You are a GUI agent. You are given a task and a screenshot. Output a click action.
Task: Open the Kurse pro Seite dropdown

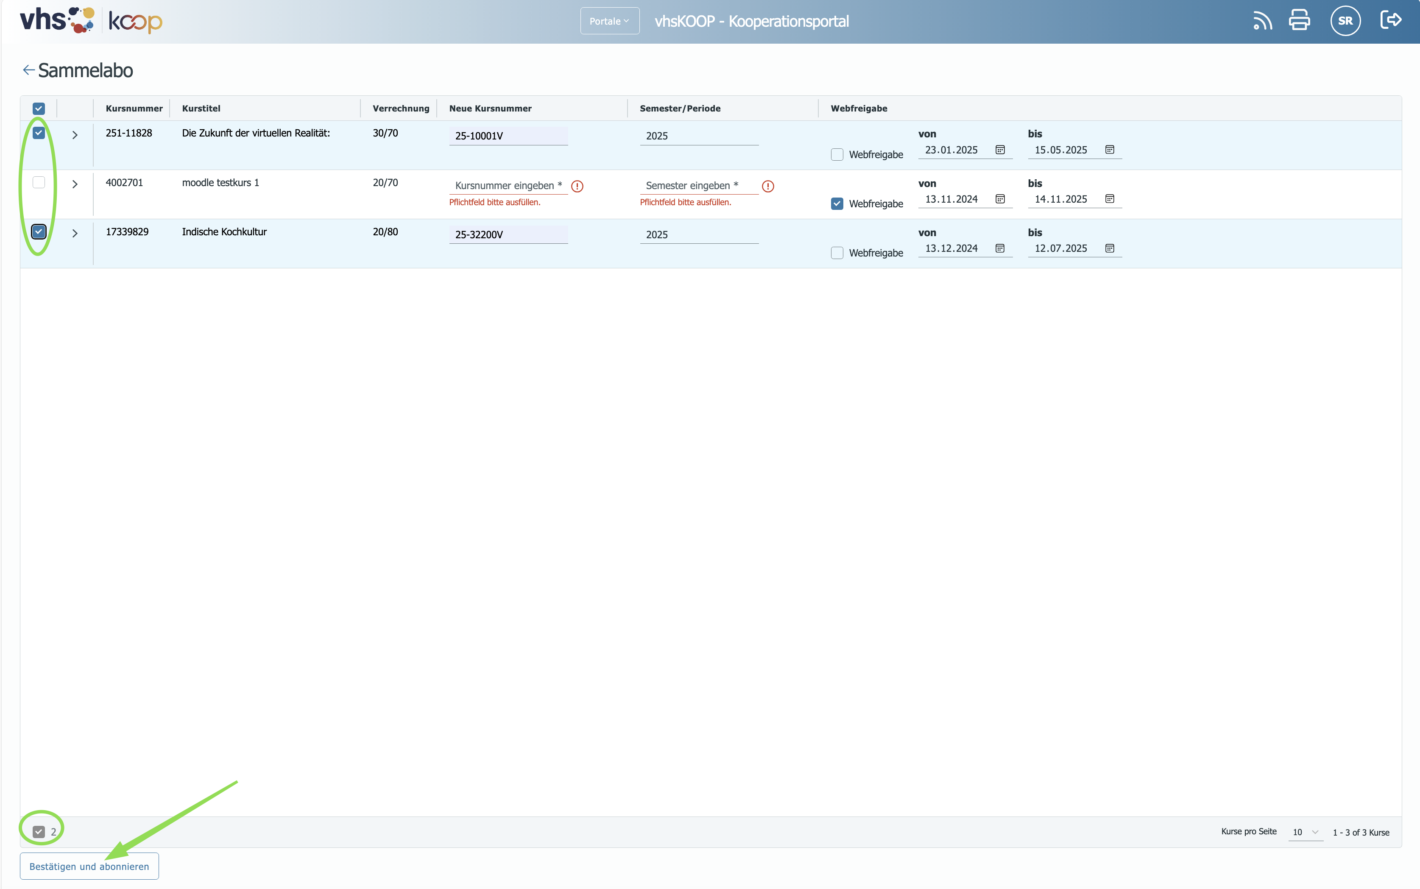pyautogui.click(x=1306, y=832)
